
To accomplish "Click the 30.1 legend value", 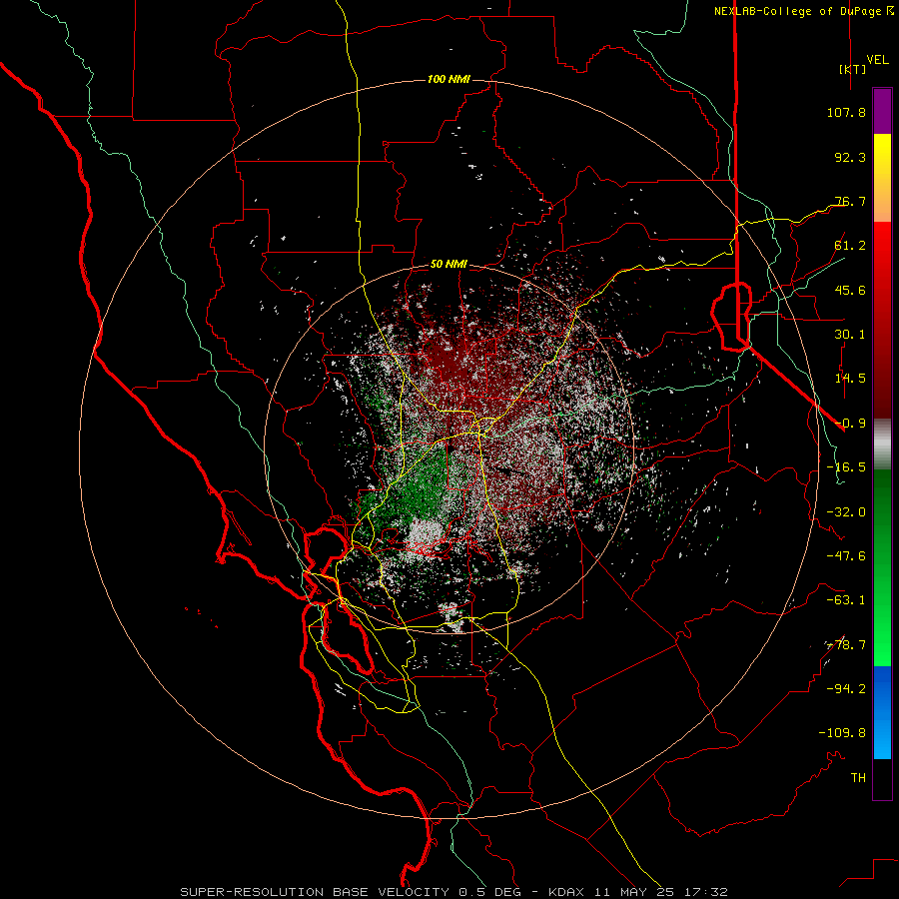I will pos(850,335).
